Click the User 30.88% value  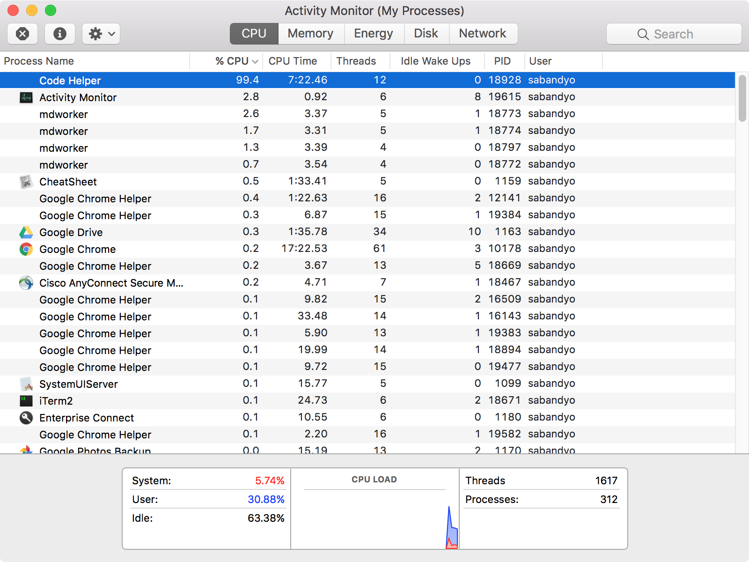coord(266,500)
